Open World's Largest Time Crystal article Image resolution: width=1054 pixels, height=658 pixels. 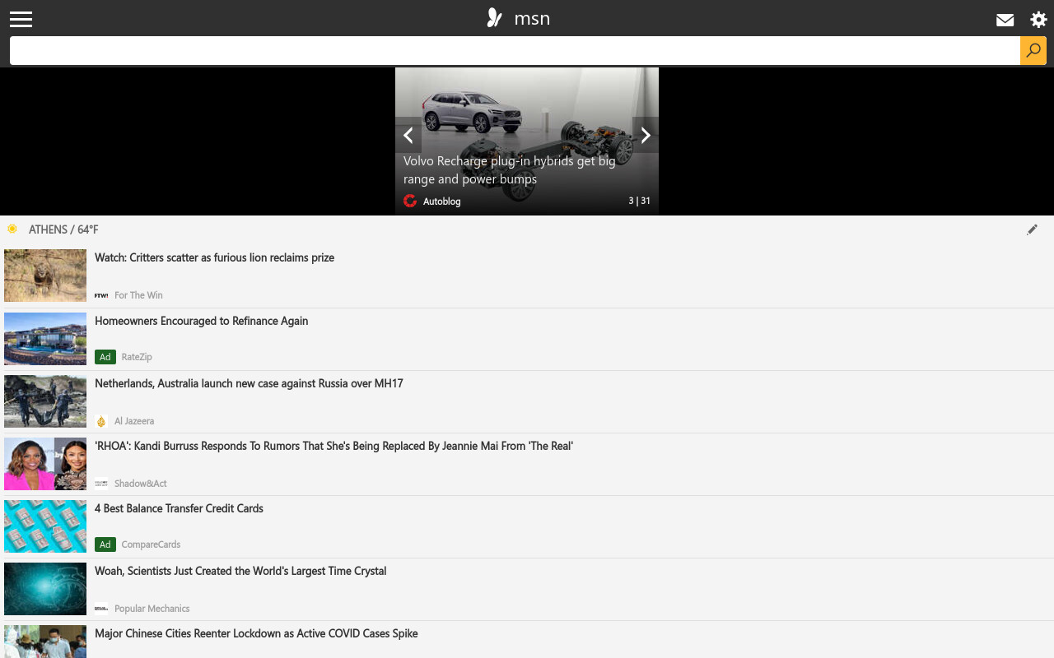(x=240, y=571)
